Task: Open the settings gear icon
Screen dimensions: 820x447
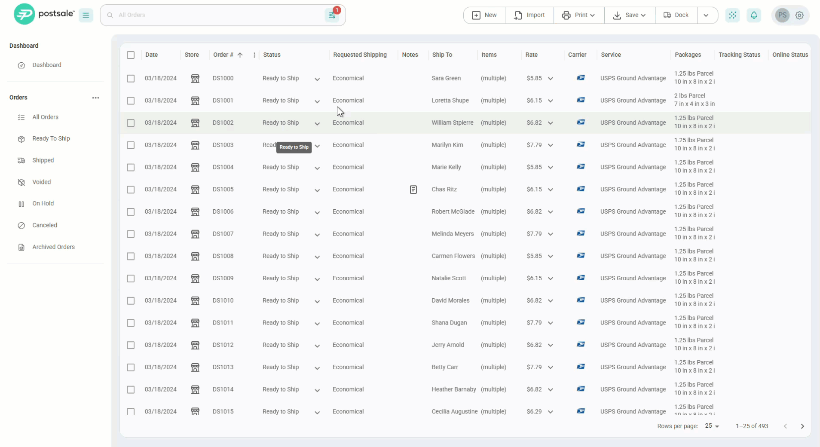Action: [x=799, y=15]
